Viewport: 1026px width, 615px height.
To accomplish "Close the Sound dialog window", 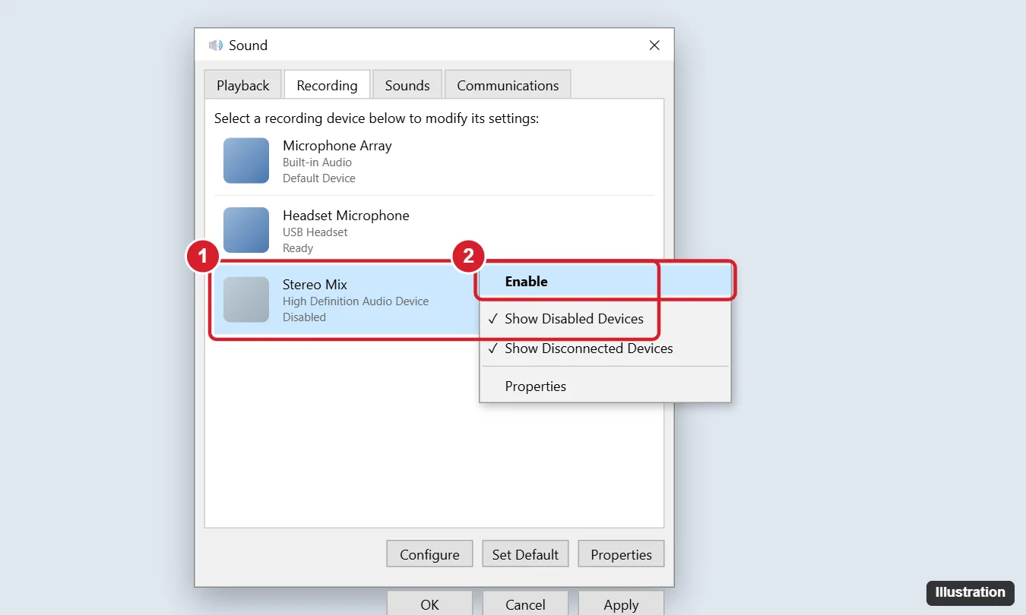I will pos(654,46).
